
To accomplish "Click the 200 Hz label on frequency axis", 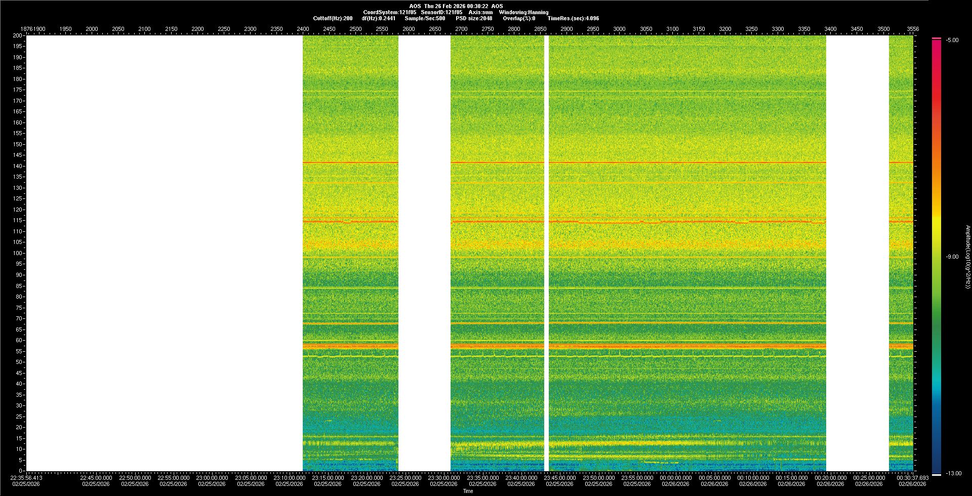I will click(18, 35).
